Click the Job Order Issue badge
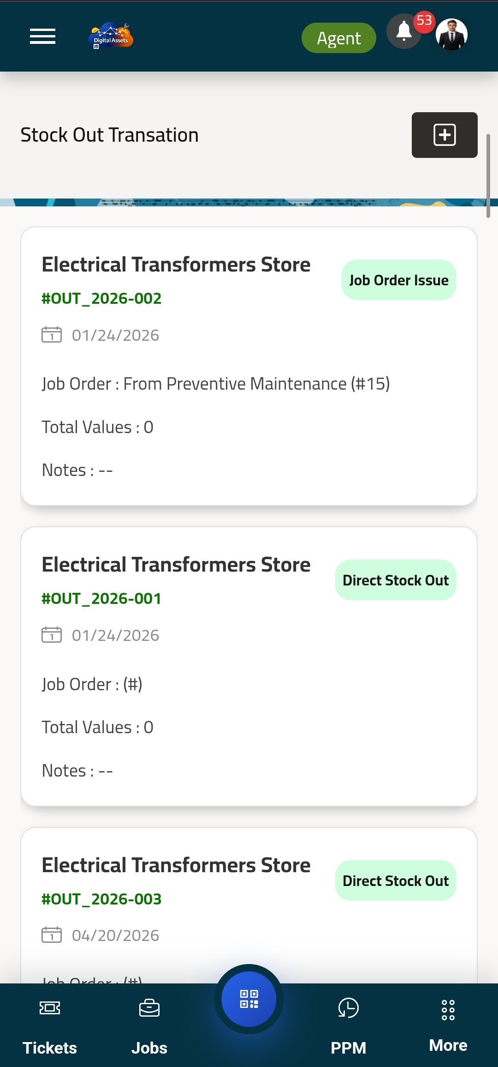The width and height of the screenshot is (498, 1067). [x=399, y=280]
